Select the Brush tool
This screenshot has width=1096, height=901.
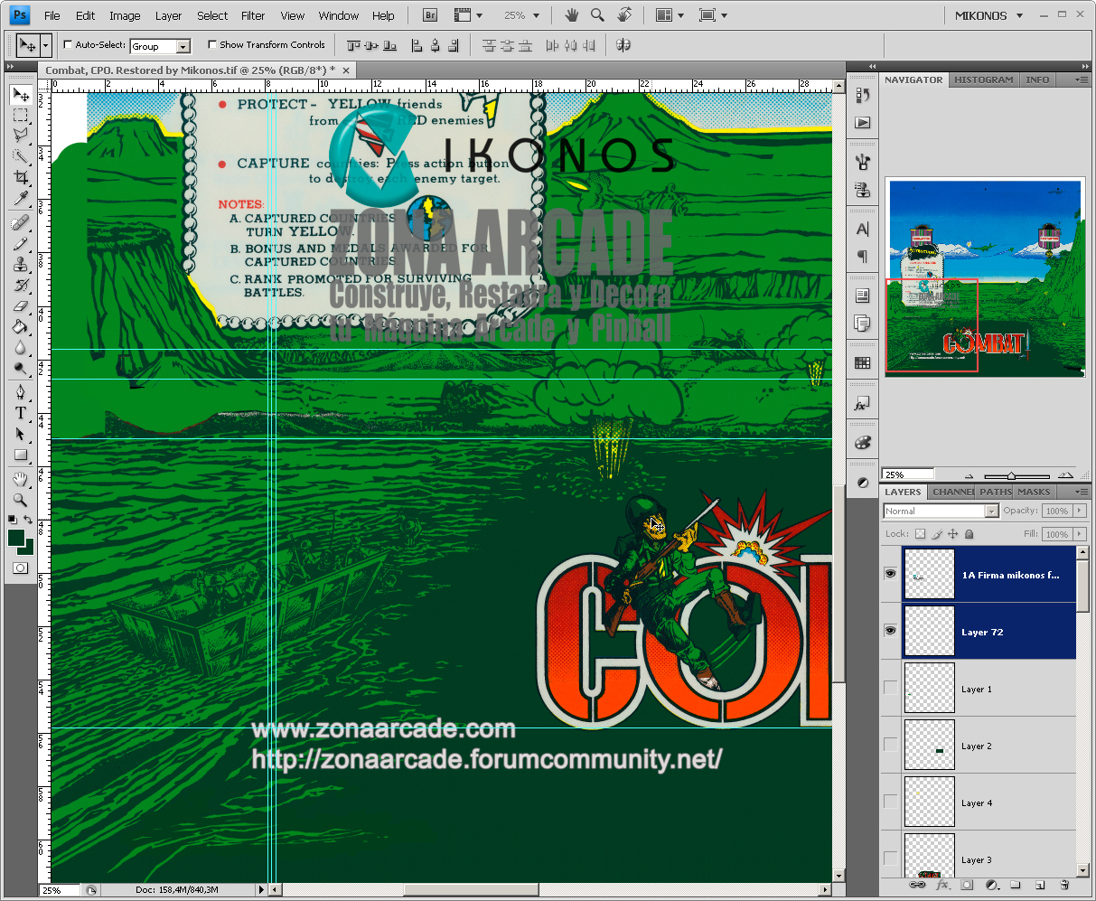coord(20,244)
